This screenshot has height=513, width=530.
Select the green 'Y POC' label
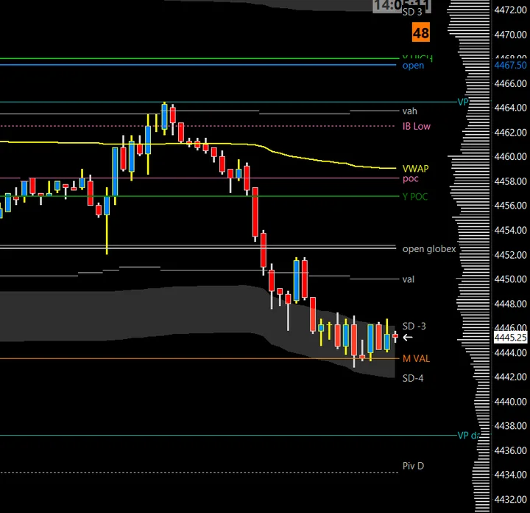click(x=415, y=197)
